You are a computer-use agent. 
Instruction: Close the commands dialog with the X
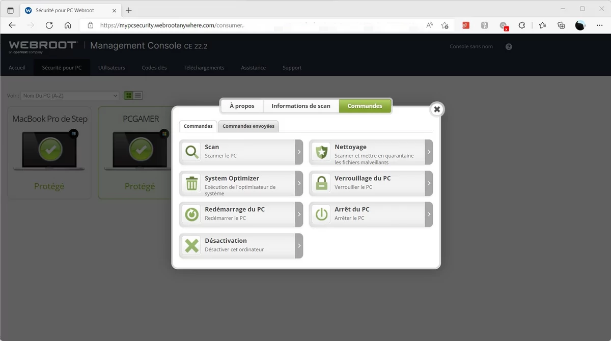pos(436,109)
